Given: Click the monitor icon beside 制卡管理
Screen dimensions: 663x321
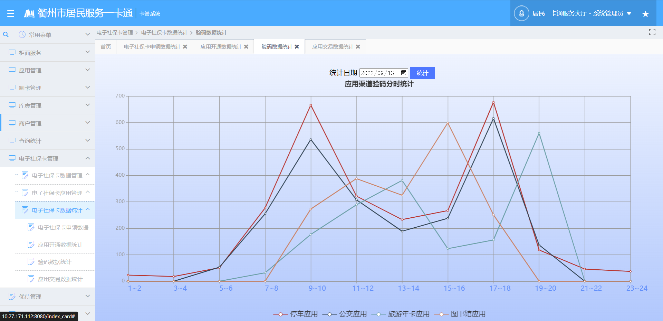Looking at the screenshot, I should click(x=12, y=87).
